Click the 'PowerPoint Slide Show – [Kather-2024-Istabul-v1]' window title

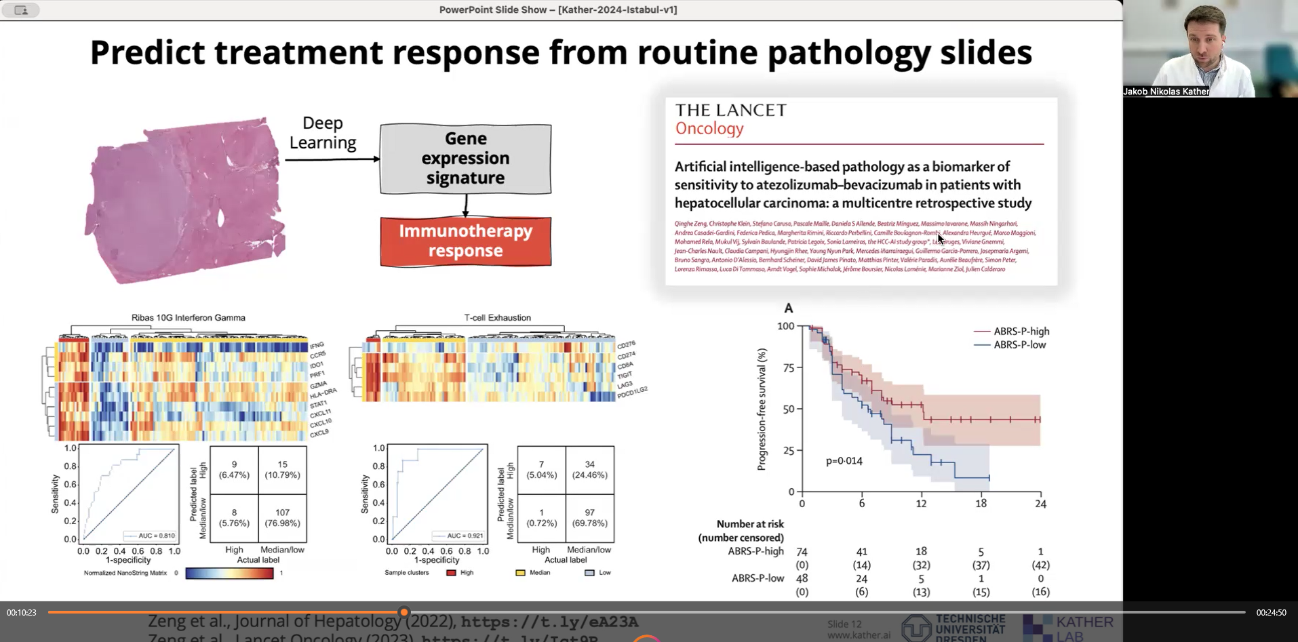point(558,9)
